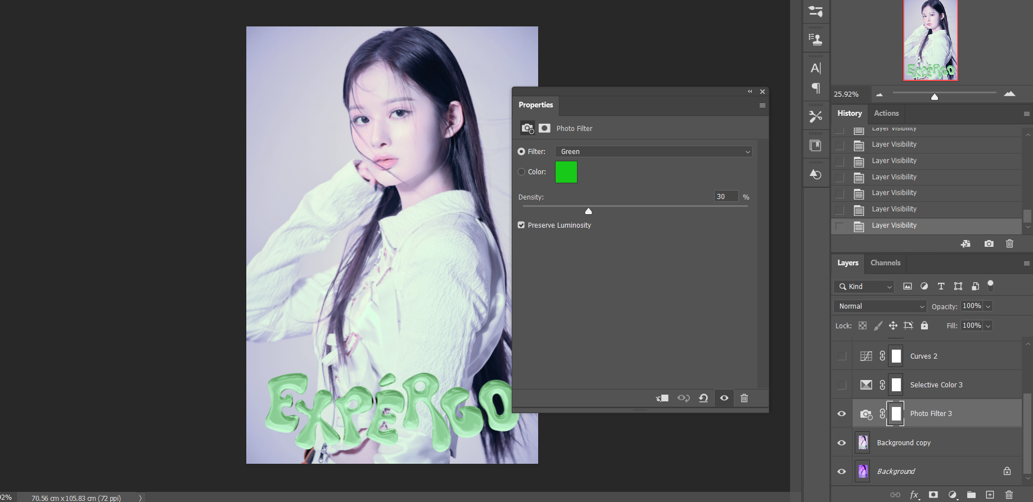The height and width of the screenshot is (502, 1033).
Task: Open the Brush Settings panel icon
Action: click(x=815, y=11)
